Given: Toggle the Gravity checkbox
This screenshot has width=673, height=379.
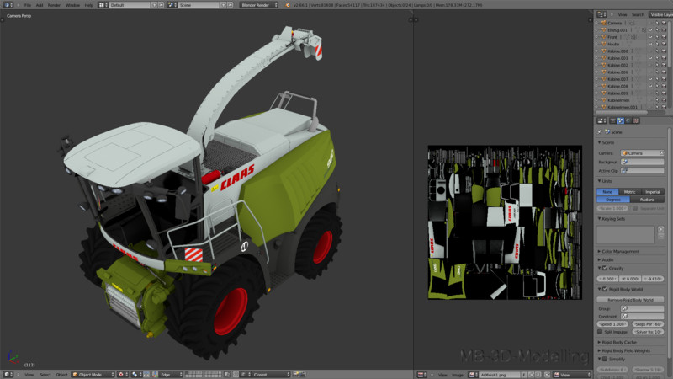Looking at the screenshot, I should [x=605, y=268].
